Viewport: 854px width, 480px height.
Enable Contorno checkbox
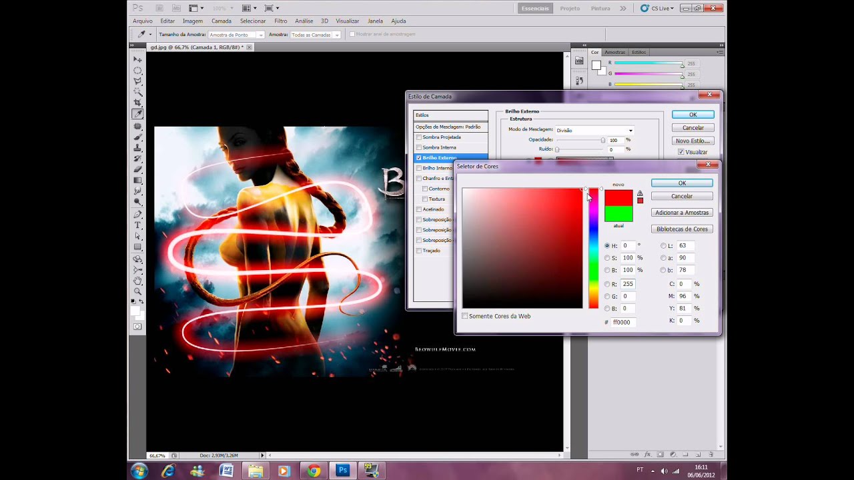point(425,189)
